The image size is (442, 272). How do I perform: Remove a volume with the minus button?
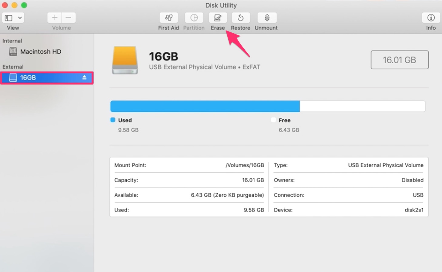click(68, 18)
